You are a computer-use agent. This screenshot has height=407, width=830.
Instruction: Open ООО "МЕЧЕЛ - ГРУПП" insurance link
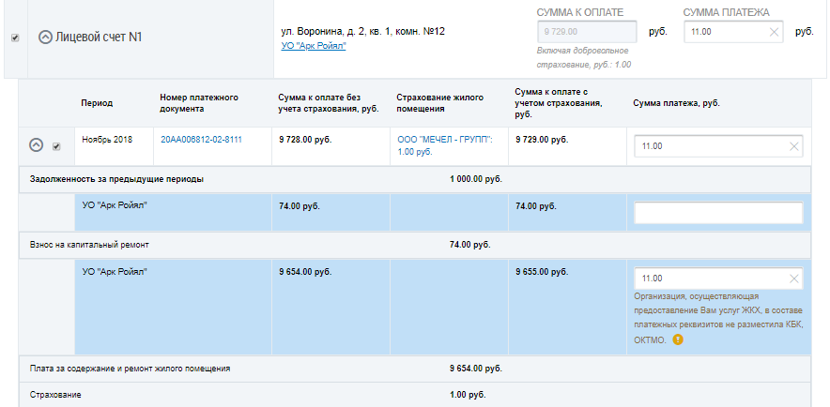point(438,140)
